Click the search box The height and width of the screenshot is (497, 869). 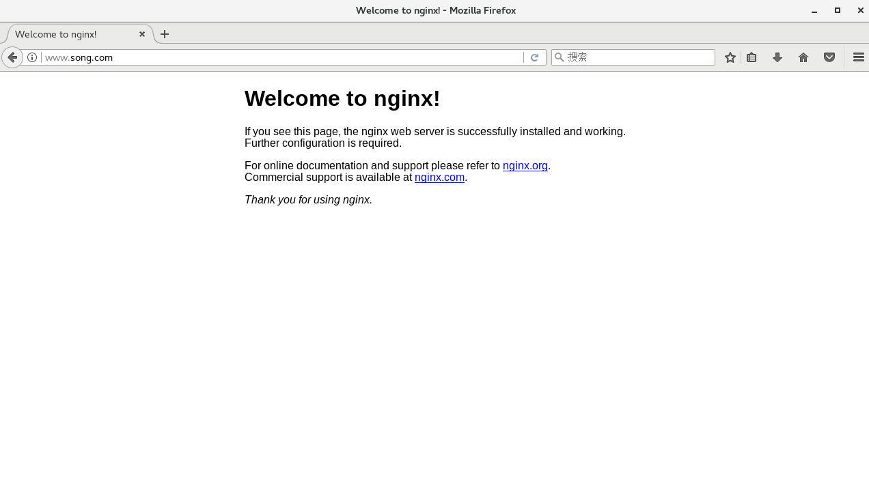click(x=633, y=57)
